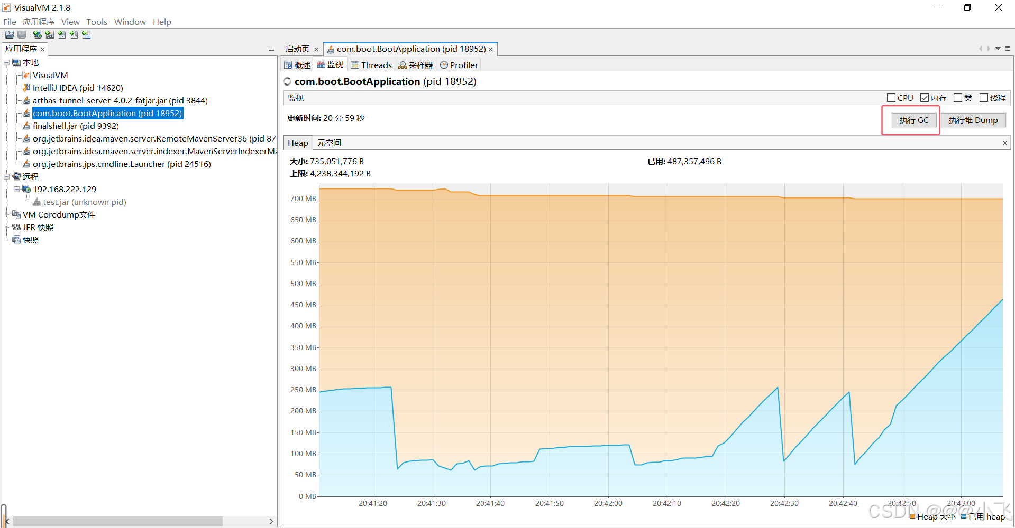Open the File menu

pyautogui.click(x=10, y=22)
